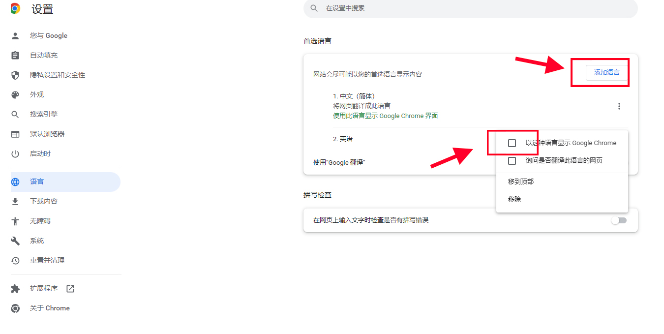This screenshot has height=334, width=664.
Task: Open 系统 settings via the wrench icon
Action: click(15, 241)
